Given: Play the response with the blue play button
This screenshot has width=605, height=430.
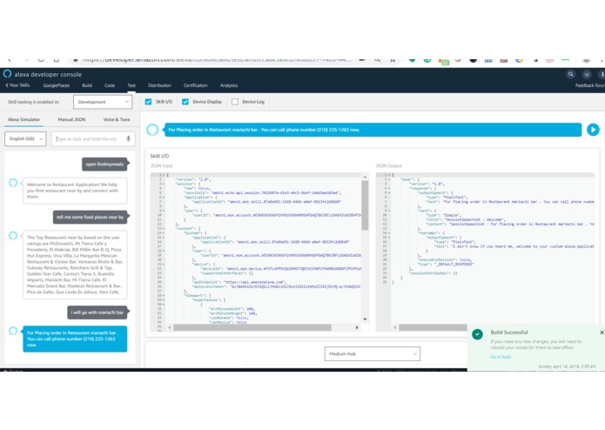Looking at the screenshot, I should (593, 130).
